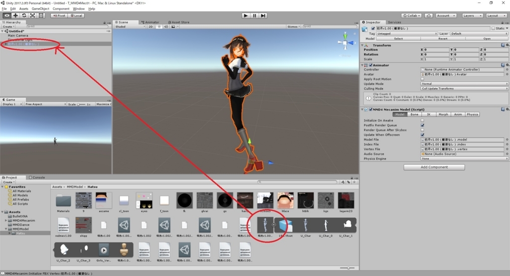Open the Culling Mode dropdown
Screen dimensions: 510x276
point(464,89)
